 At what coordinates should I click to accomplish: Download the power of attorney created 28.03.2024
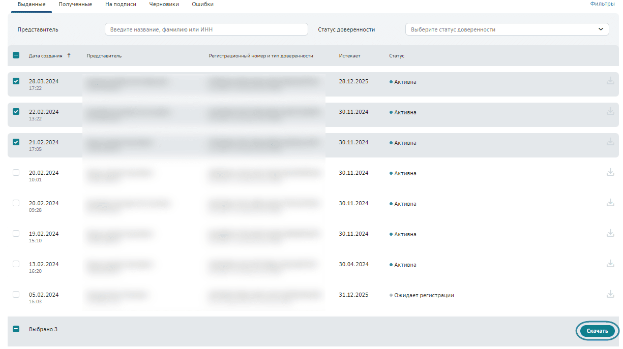point(610,81)
